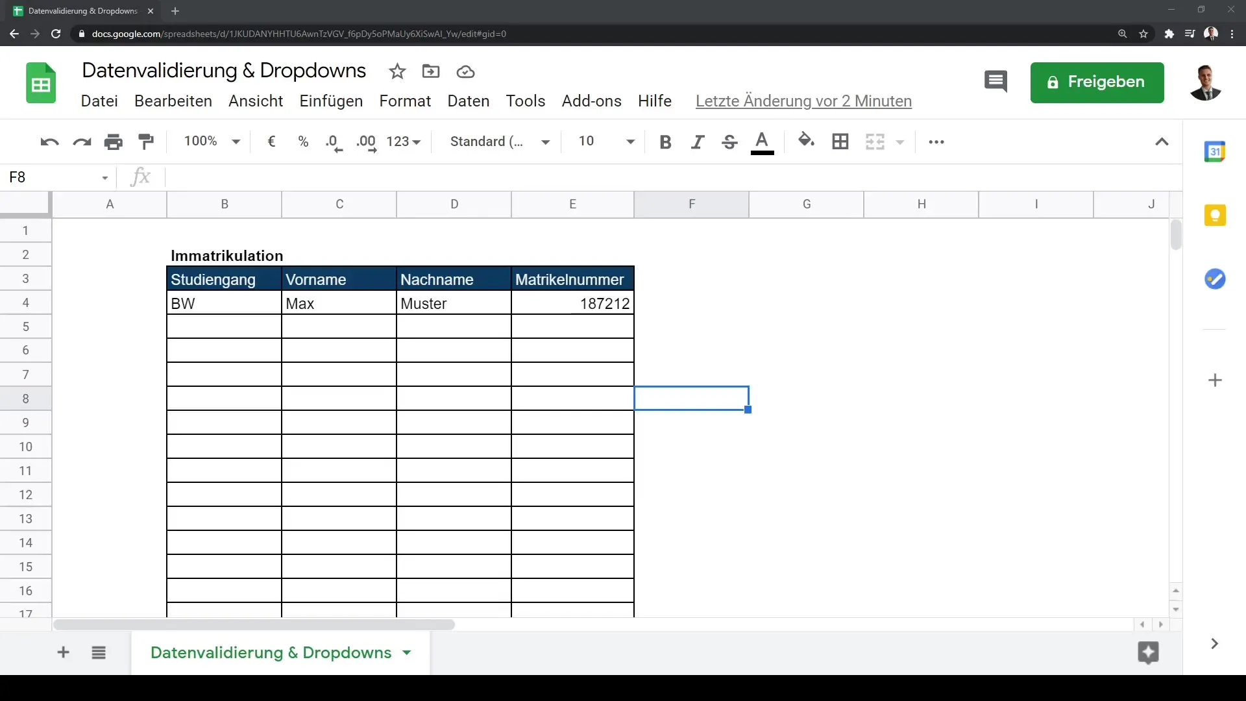Select the Paint format tool

146,141
